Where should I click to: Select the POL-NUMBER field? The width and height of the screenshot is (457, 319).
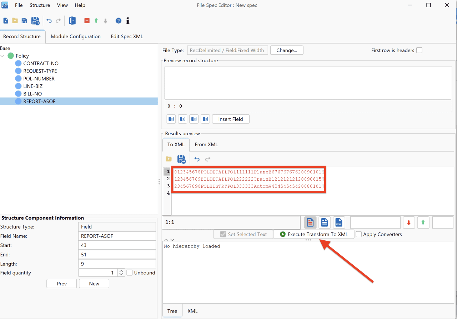point(39,79)
